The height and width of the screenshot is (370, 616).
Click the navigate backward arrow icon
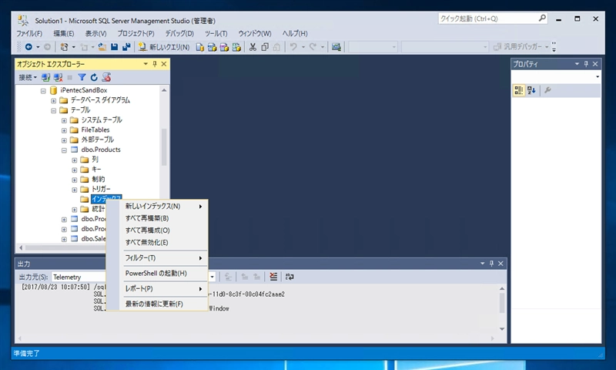(x=28, y=47)
